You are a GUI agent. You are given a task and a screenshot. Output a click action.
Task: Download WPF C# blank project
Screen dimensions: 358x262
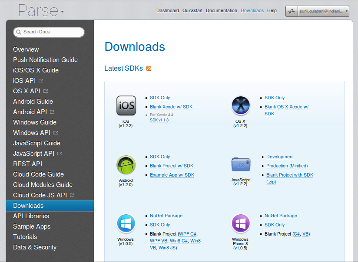pos(188,234)
